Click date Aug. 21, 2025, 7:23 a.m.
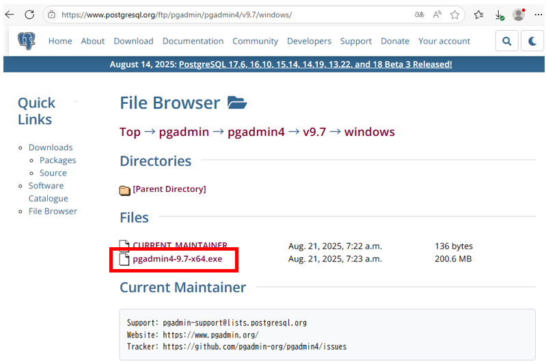Screen dimensions: 546x364 tap(335, 259)
